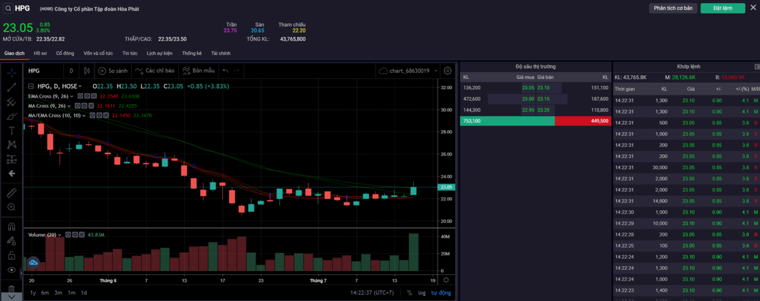Click the So sánh compare button
This screenshot has width=760, height=301.
[113, 71]
